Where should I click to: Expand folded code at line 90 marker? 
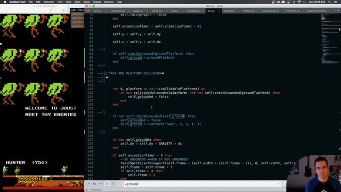coord(163,74)
